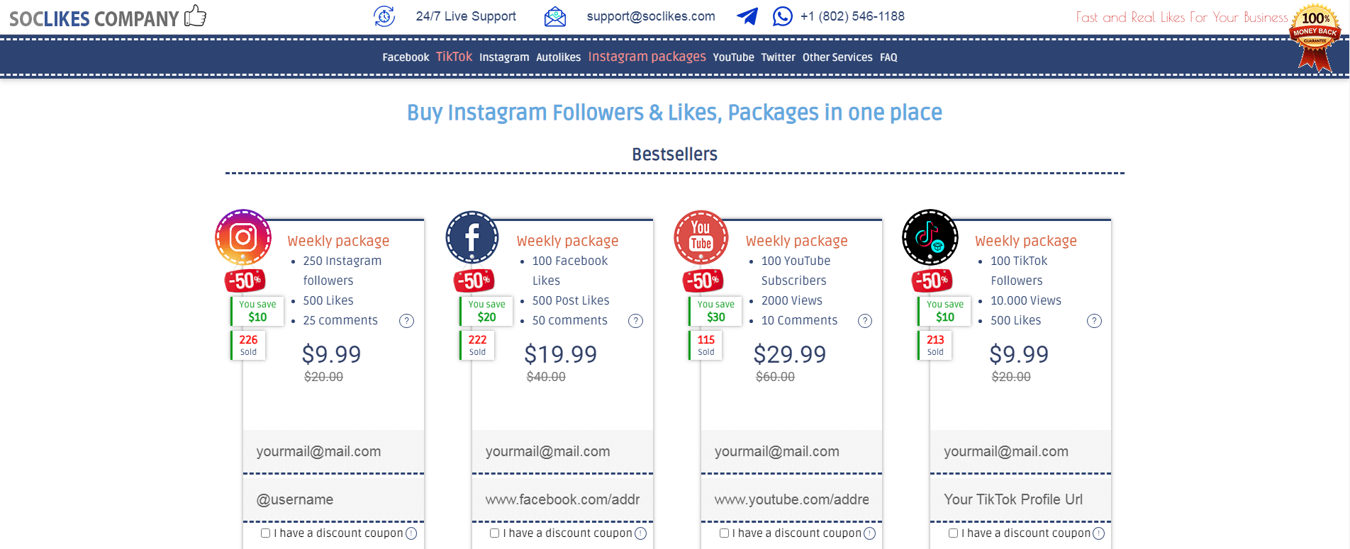Click the TikTok package logo

(930, 237)
